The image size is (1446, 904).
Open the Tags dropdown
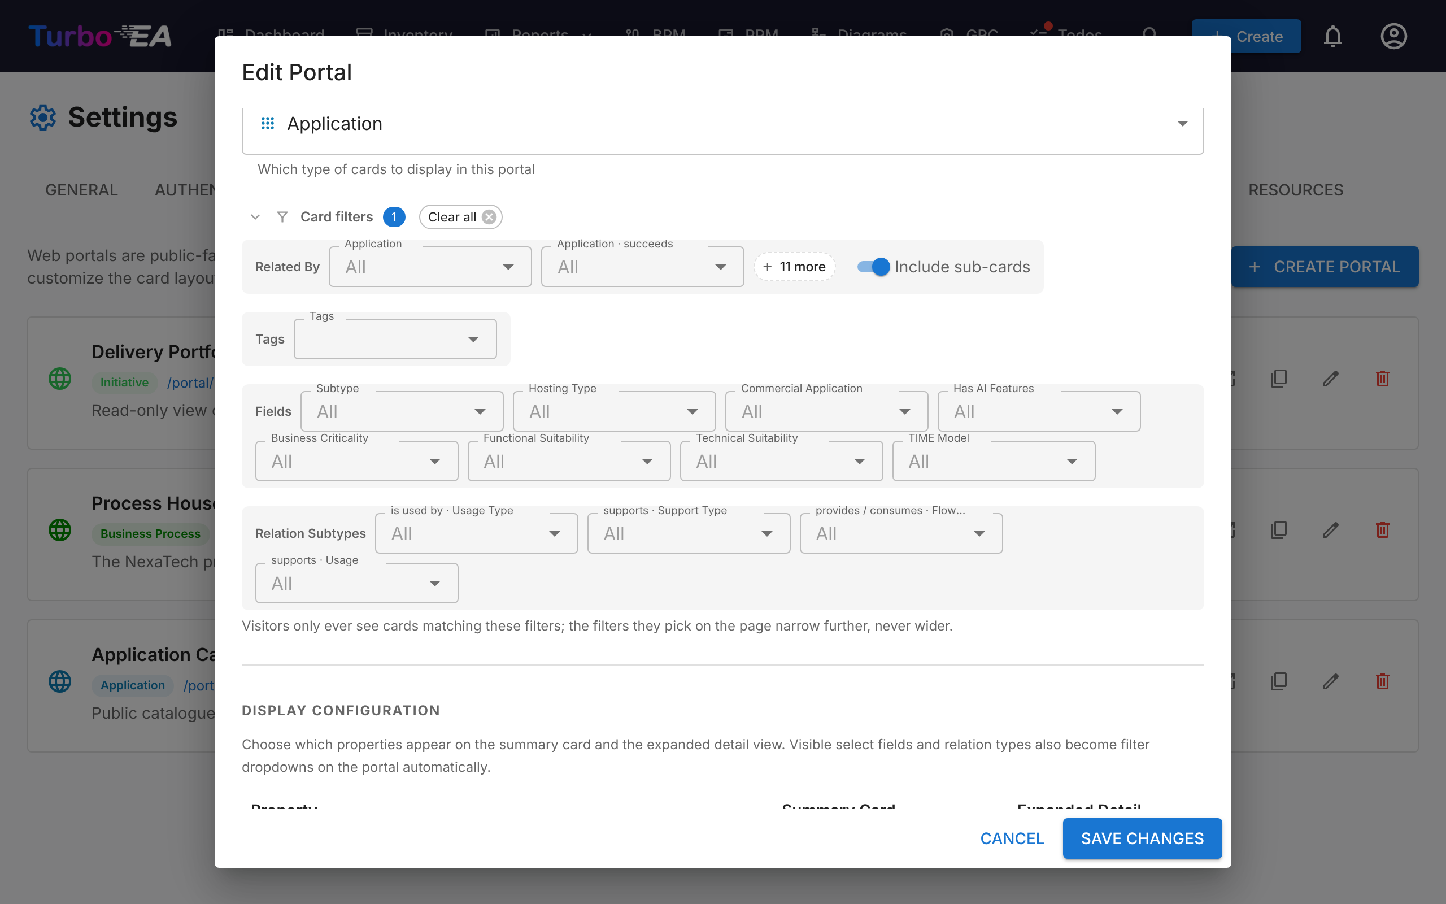point(395,339)
